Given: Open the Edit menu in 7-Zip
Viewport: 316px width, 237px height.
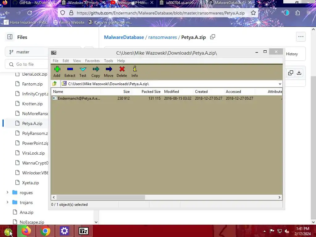Looking at the screenshot, I should click(x=66, y=61).
